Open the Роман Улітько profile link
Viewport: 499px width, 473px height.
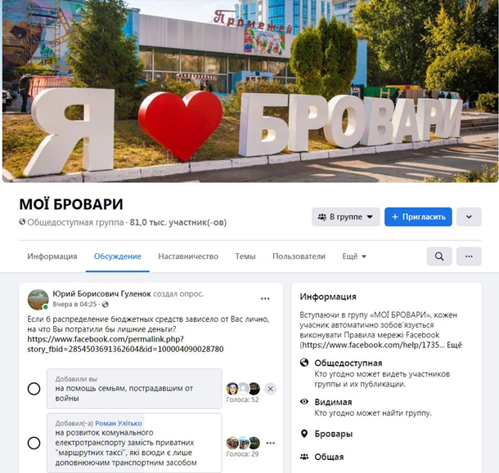coord(119,423)
